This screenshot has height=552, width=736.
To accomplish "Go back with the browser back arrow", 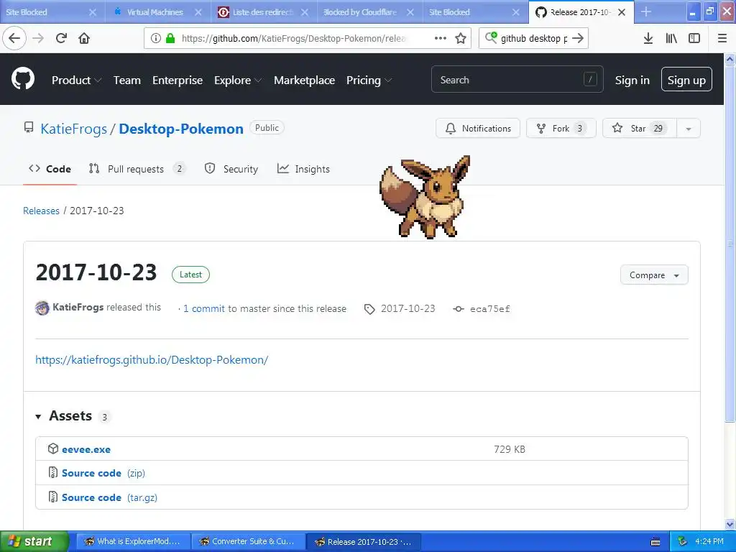I will point(14,38).
